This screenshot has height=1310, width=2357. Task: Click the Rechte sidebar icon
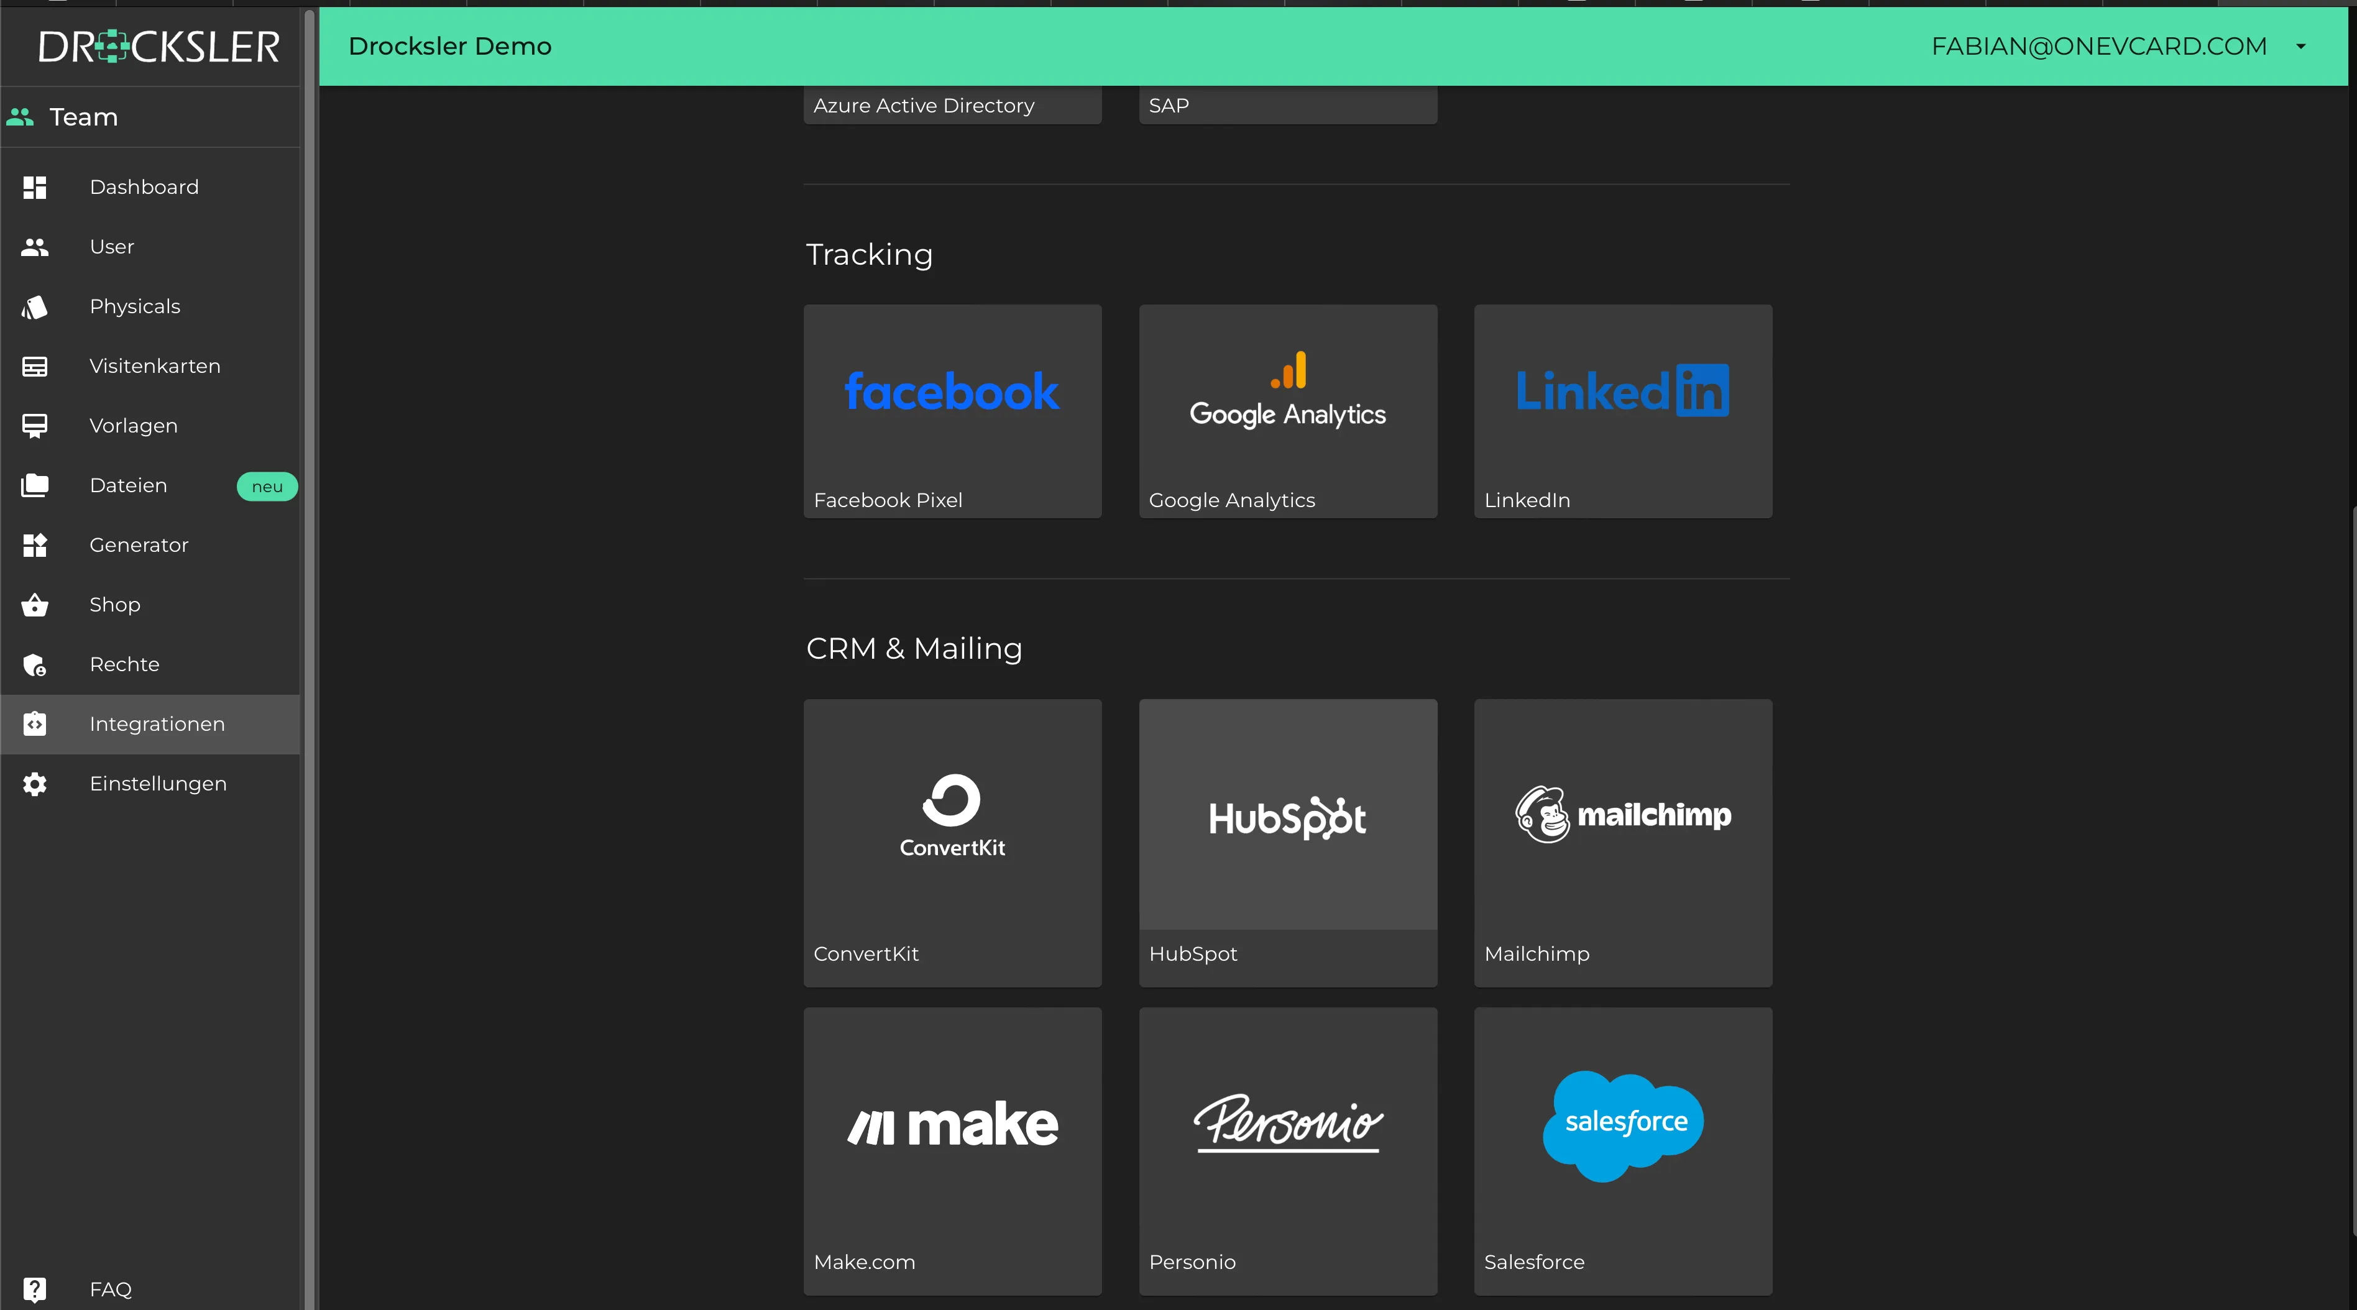pos(34,663)
